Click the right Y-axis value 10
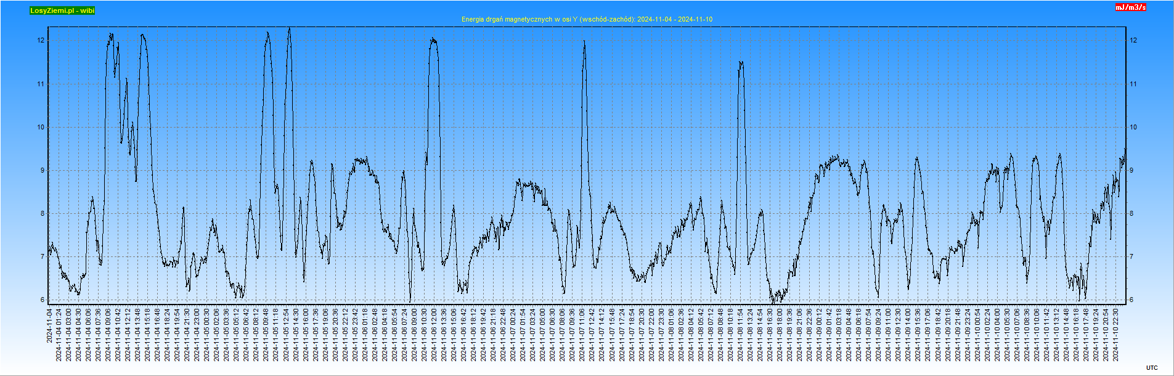 click(x=1133, y=128)
